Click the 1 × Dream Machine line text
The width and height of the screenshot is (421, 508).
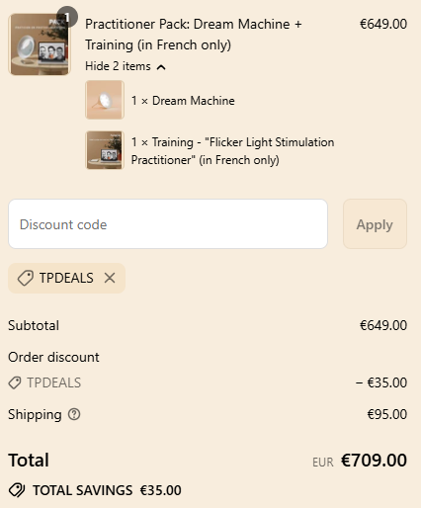coord(183,101)
